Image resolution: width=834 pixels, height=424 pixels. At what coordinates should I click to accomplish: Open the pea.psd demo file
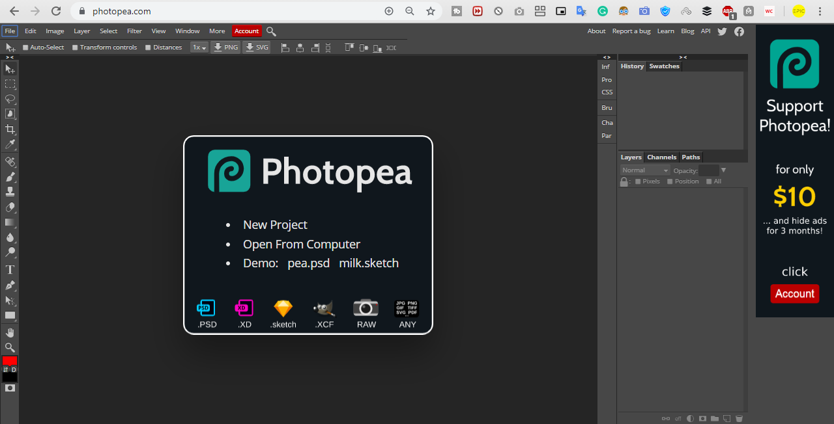tap(309, 263)
